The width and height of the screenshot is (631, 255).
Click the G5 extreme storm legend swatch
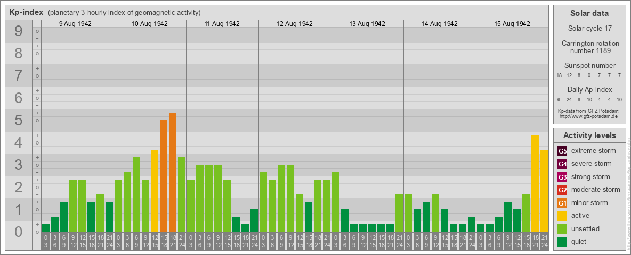[562, 151]
